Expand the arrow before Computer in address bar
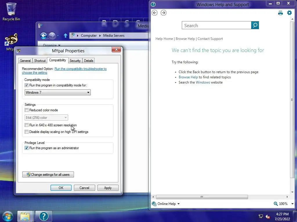This screenshot has height=222, width=297. 78,36
